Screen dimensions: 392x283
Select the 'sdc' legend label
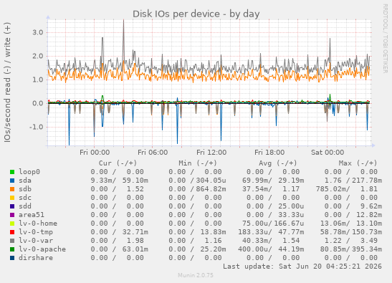coord(25,198)
